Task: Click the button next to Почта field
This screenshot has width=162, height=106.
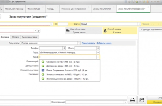Action: coord(98,48)
